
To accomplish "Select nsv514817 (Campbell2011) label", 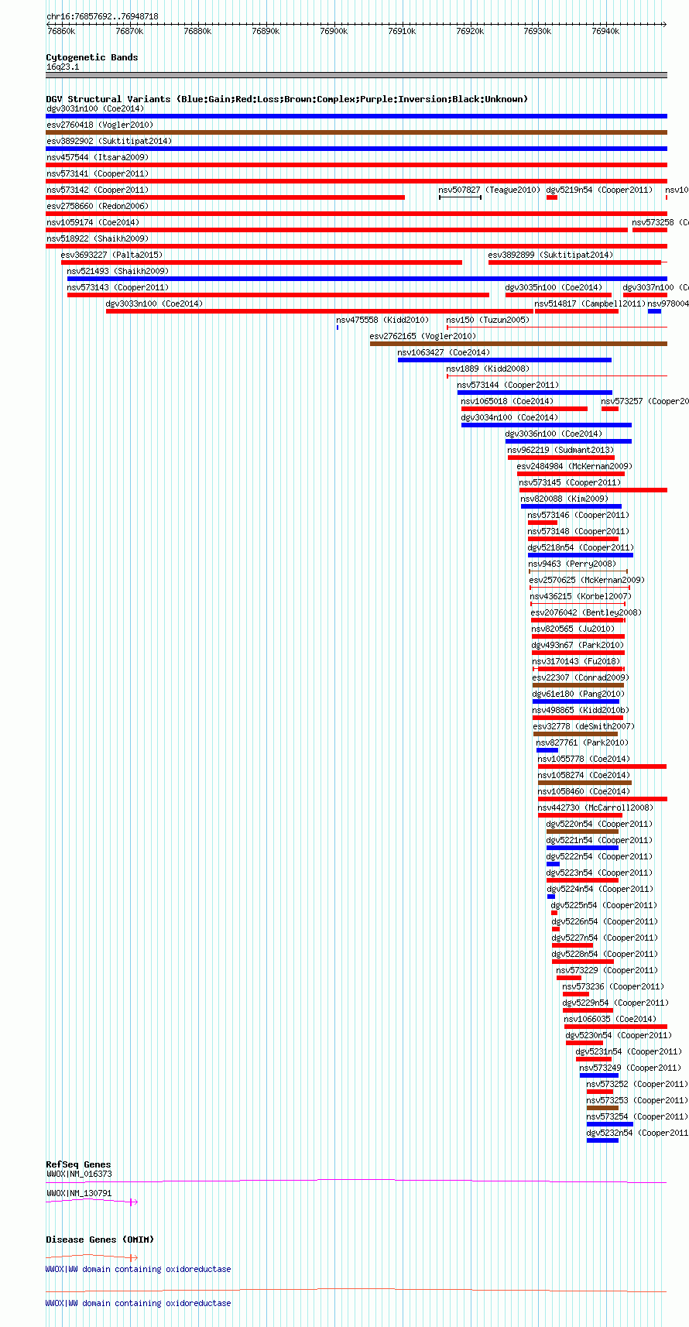I will pos(590,303).
